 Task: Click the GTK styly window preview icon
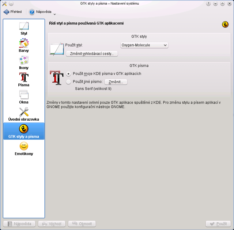[x=57, y=49]
